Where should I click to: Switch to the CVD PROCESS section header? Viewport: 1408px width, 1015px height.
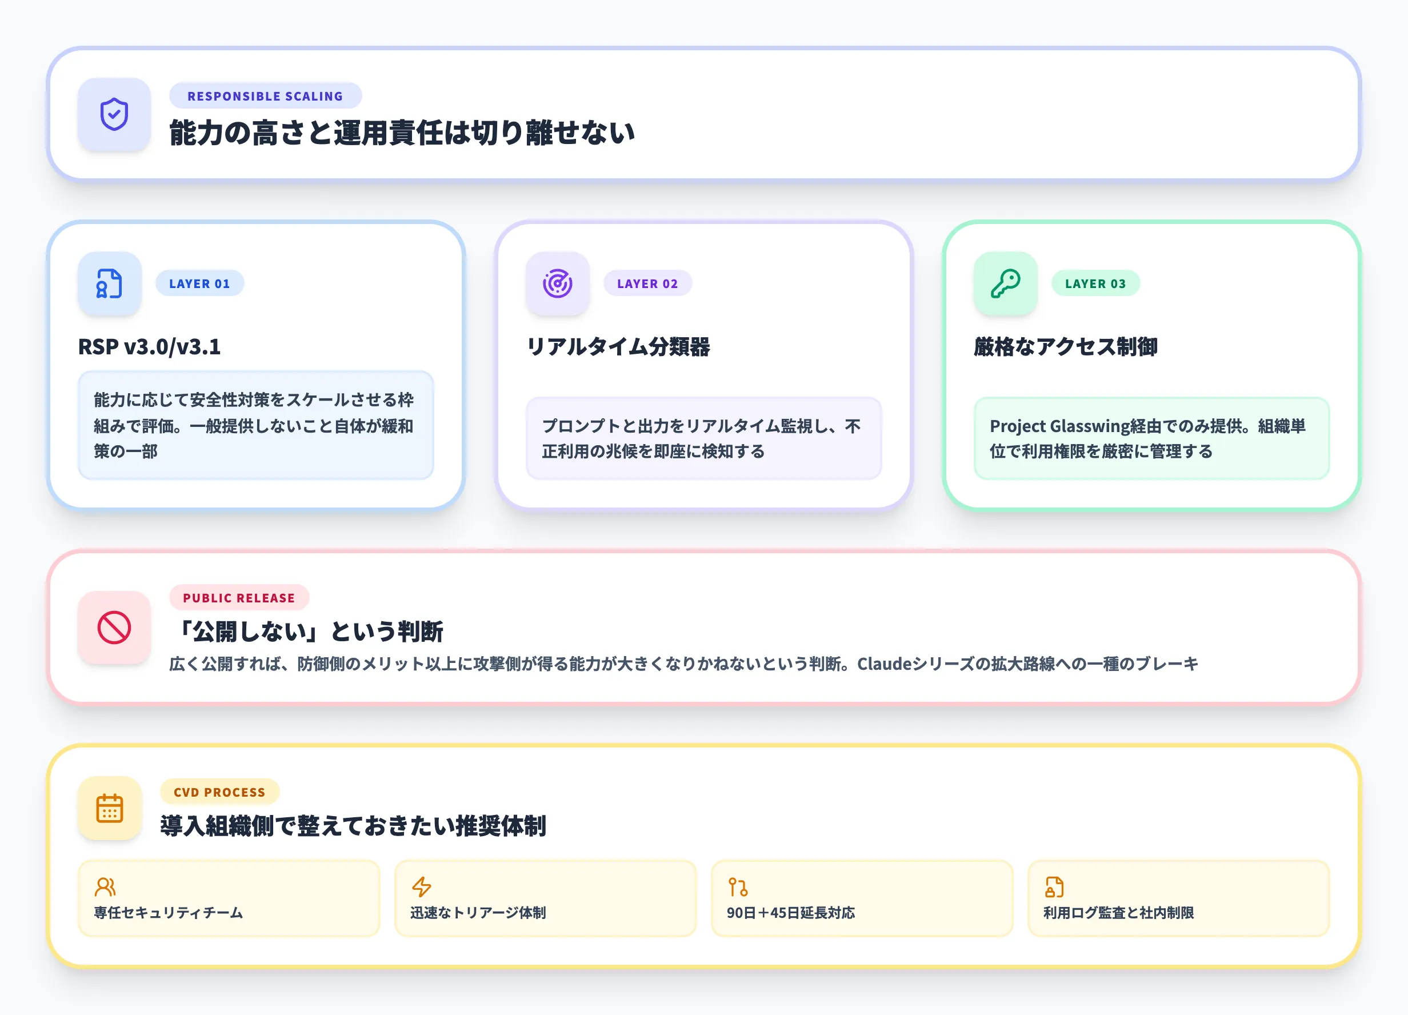[219, 792]
